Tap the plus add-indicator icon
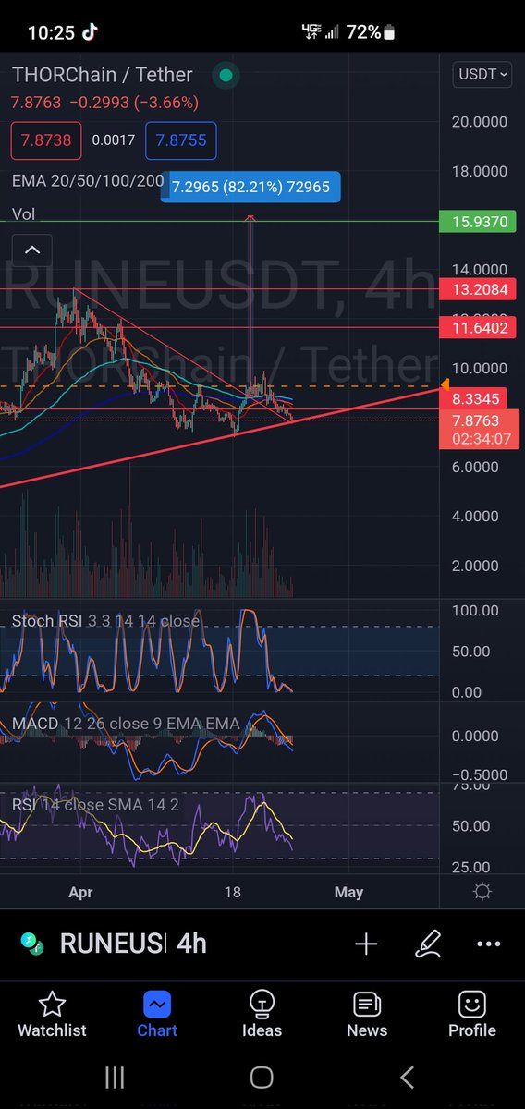525x1109 pixels. pyautogui.click(x=366, y=944)
